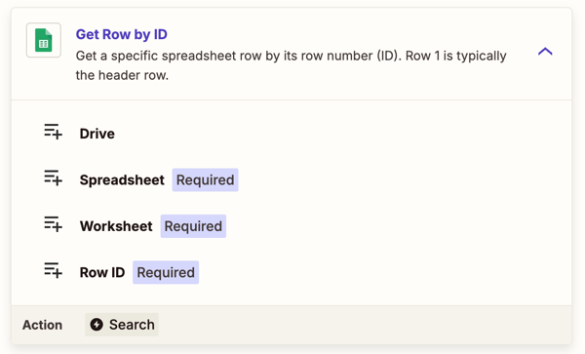Click the footer bar to the right of Search

[x=365, y=325]
